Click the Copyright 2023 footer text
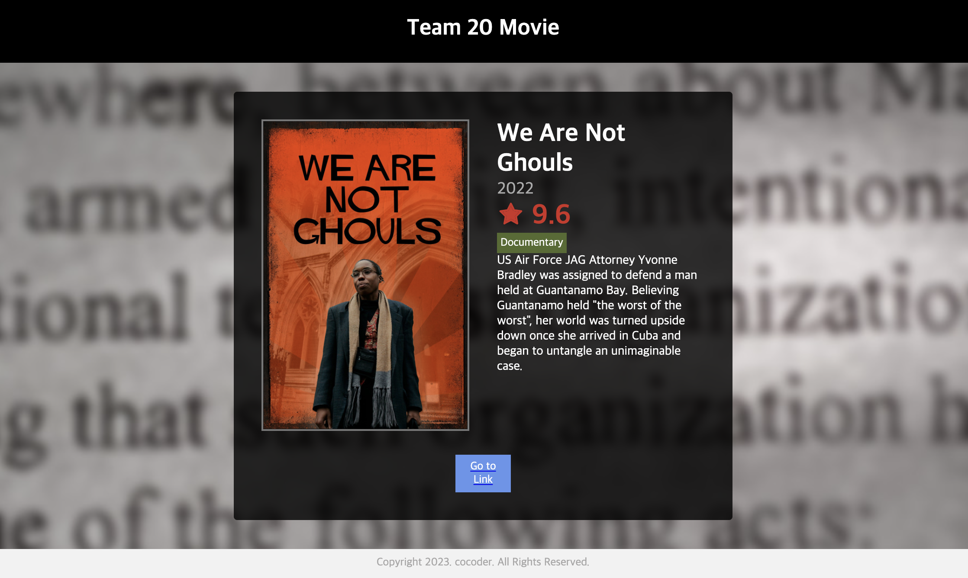This screenshot has height=578, width=968. pyautogui.click(x=483, y=562)
